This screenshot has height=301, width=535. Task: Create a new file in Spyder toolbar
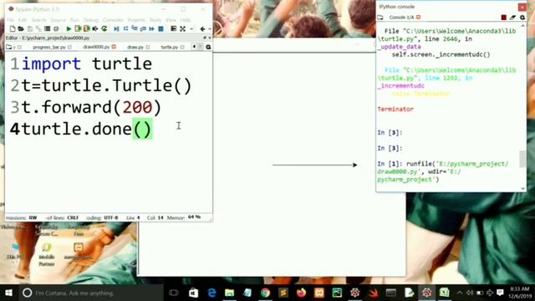13,29
